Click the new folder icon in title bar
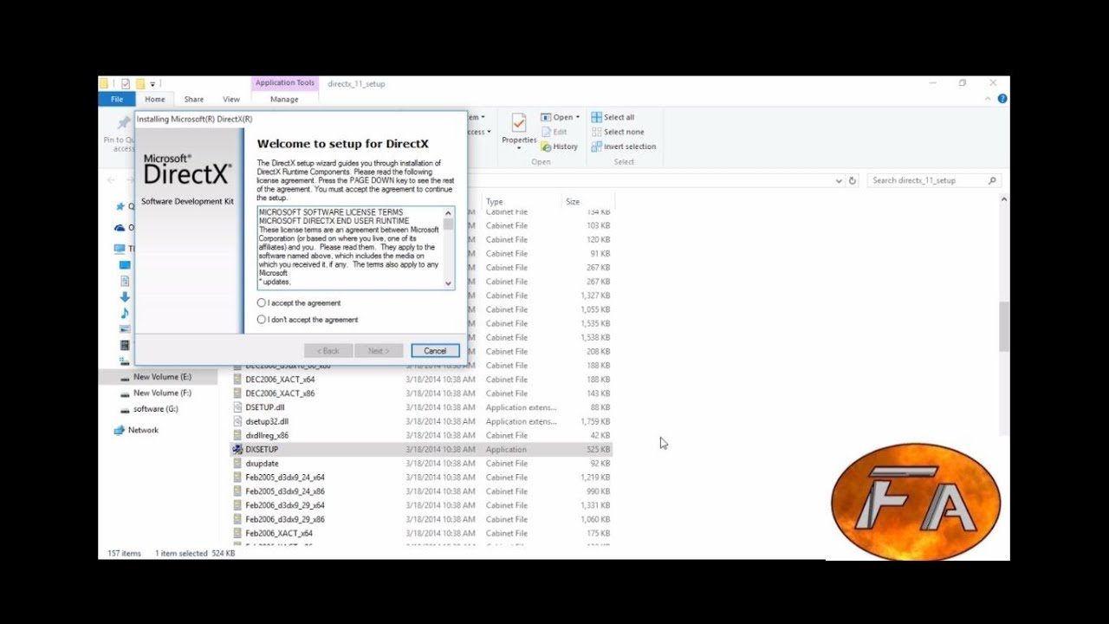 click(x=139, y=84)
